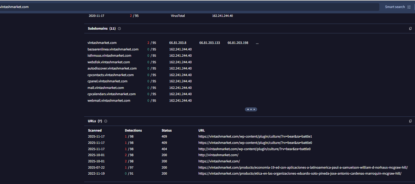Select IP address 66.81.203.8
415x184 pixels.
coord(178,43)
